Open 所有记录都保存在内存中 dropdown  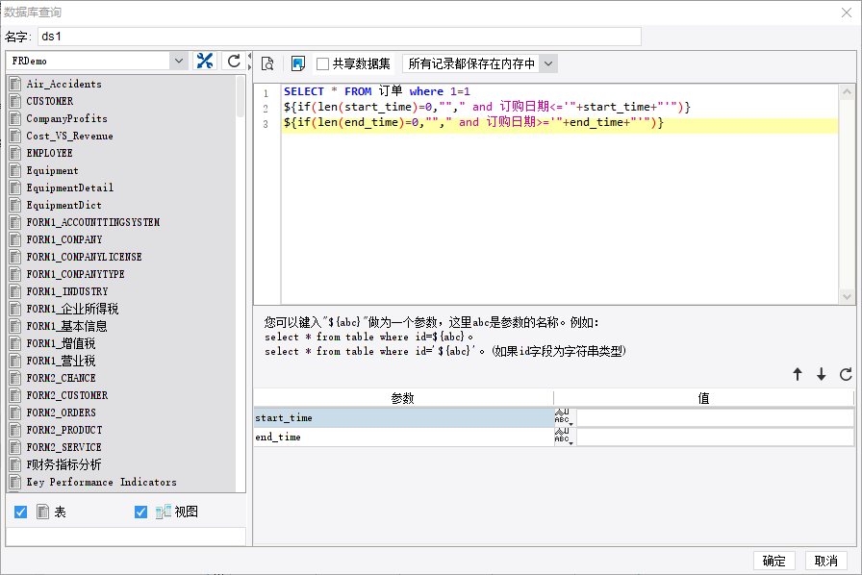[x=548, y=63]
